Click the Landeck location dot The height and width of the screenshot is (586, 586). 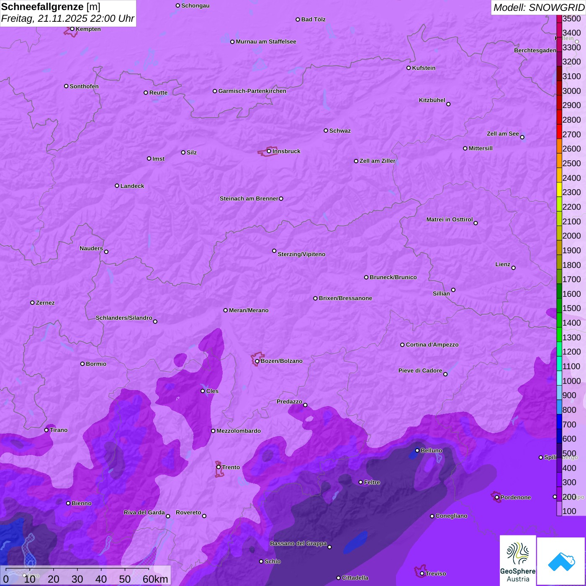point(117,186)
